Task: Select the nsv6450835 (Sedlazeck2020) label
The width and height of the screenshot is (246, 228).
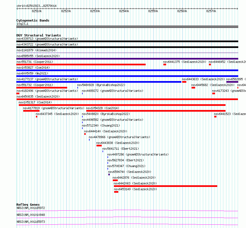Action: coord(38,96)
